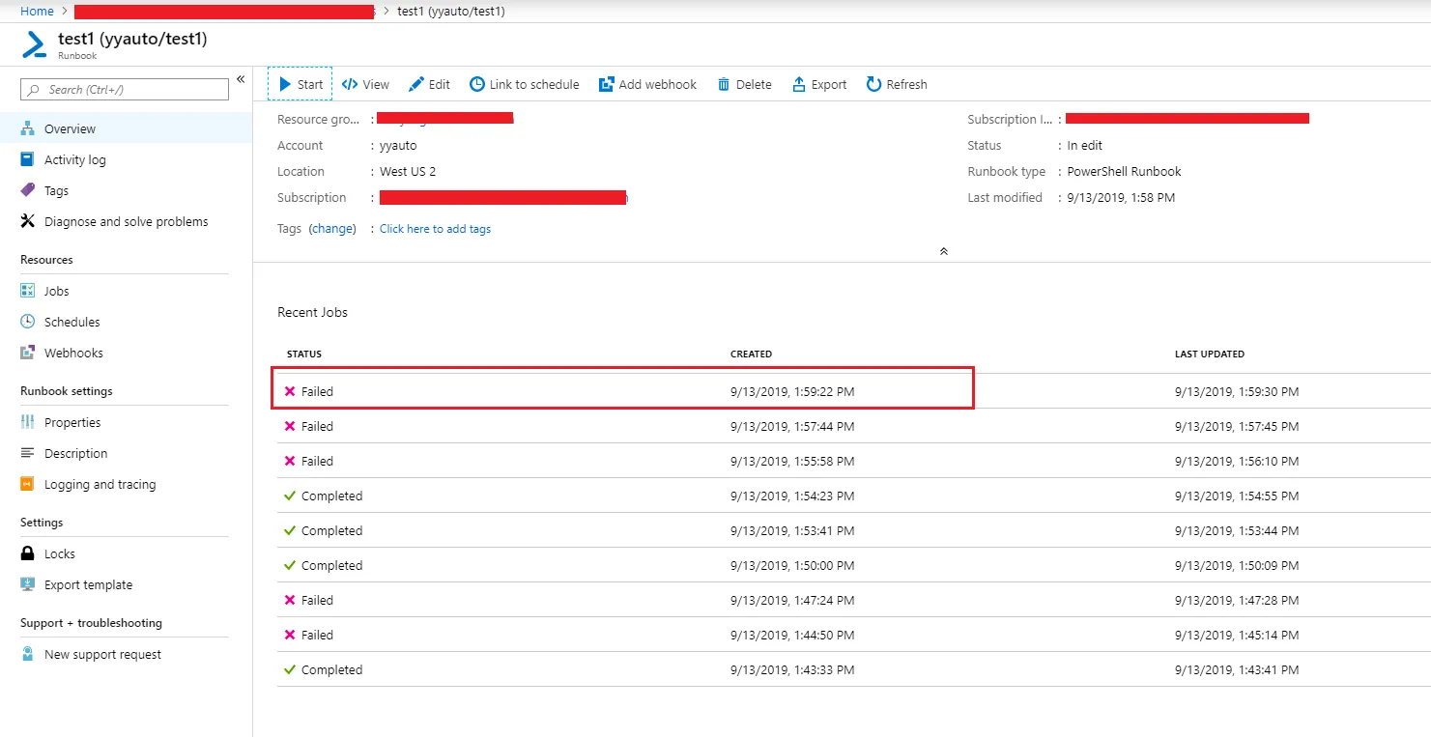Viewport: 1431px width, 737px height.
Task: Open the Failed job created at 1:44:50 PM
Action: [x=853, y=635]
